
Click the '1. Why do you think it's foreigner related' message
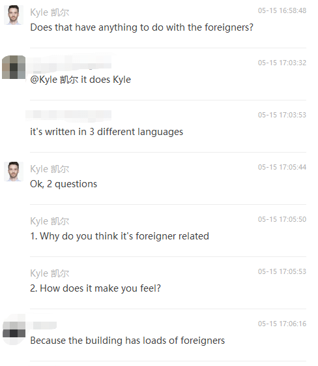pos(120,236)
